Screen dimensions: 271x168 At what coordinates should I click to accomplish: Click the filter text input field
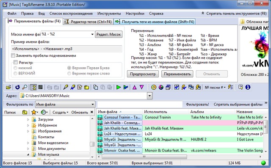pyautogui.click(x=140, y=104)
